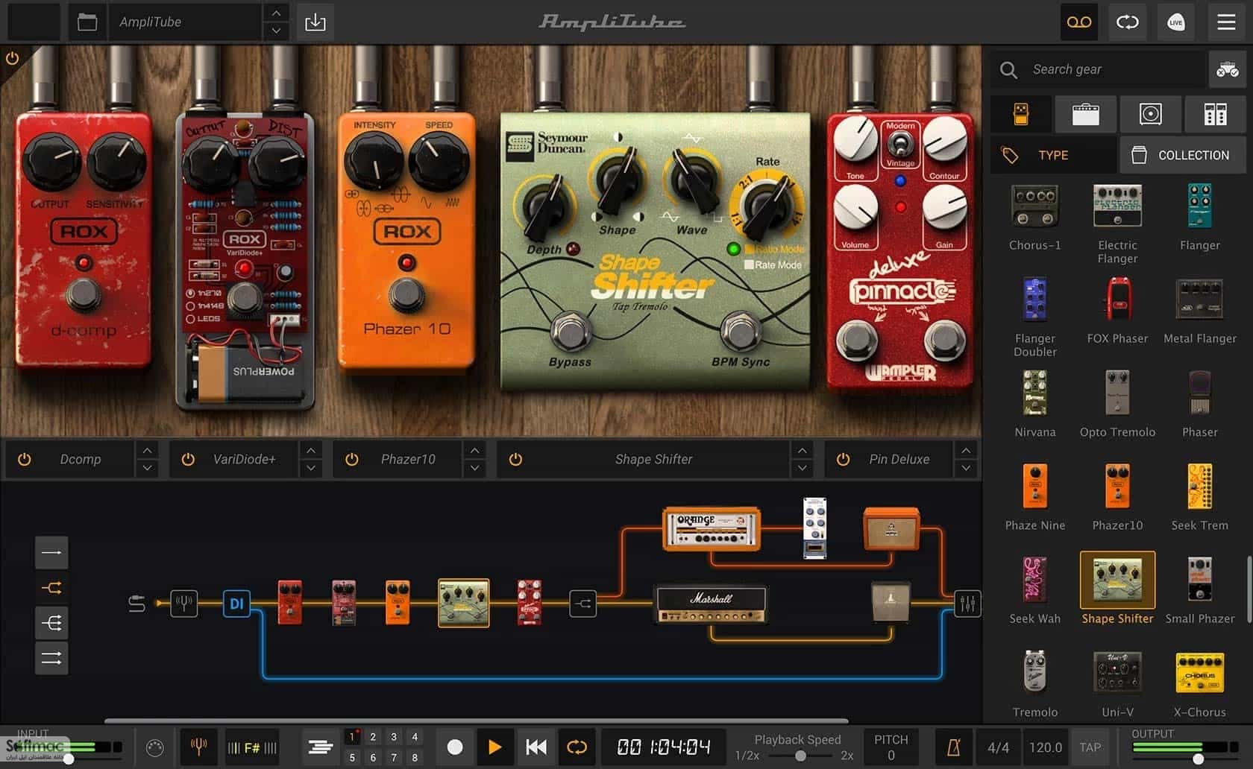
Task: Toggle Pin Deluxe slot power button
Action: 843,459
